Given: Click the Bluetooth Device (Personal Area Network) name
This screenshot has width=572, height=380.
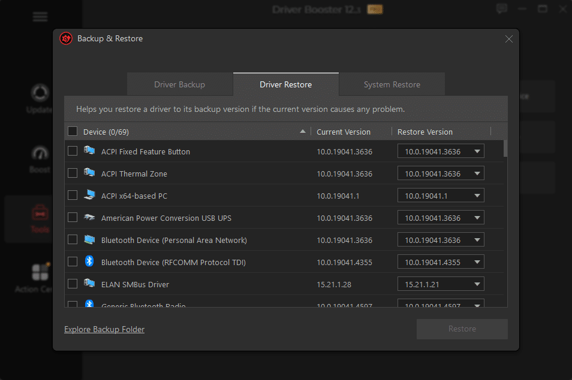Looking at the screenshot, I should point(174,240).
